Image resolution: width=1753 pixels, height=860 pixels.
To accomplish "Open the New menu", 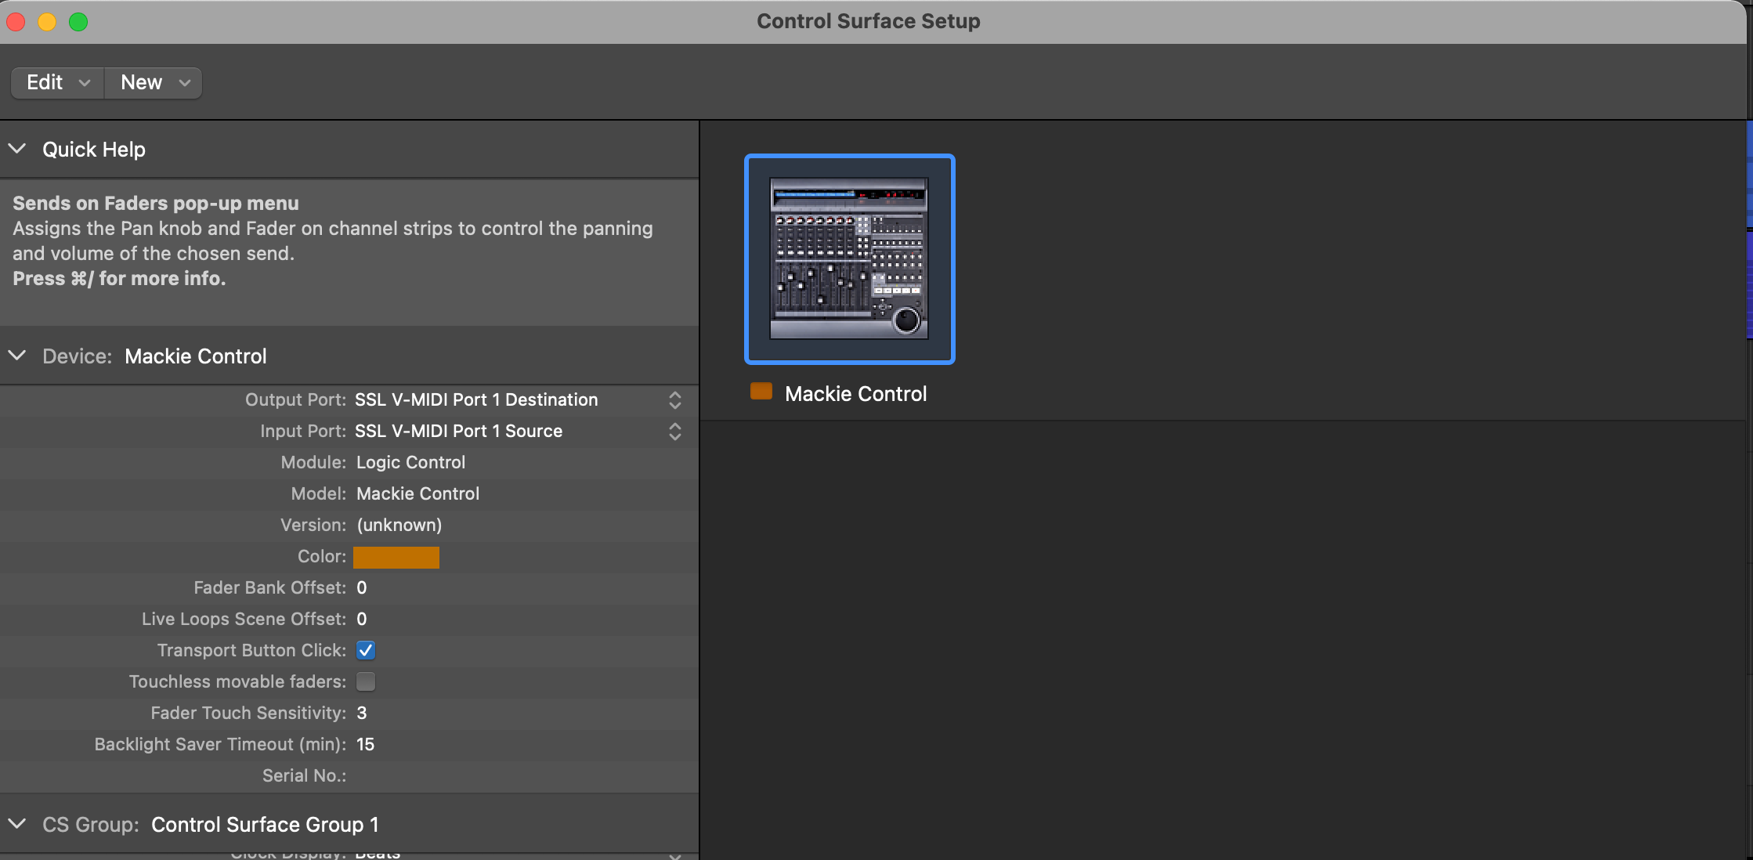I will click(x=154, y=83).
